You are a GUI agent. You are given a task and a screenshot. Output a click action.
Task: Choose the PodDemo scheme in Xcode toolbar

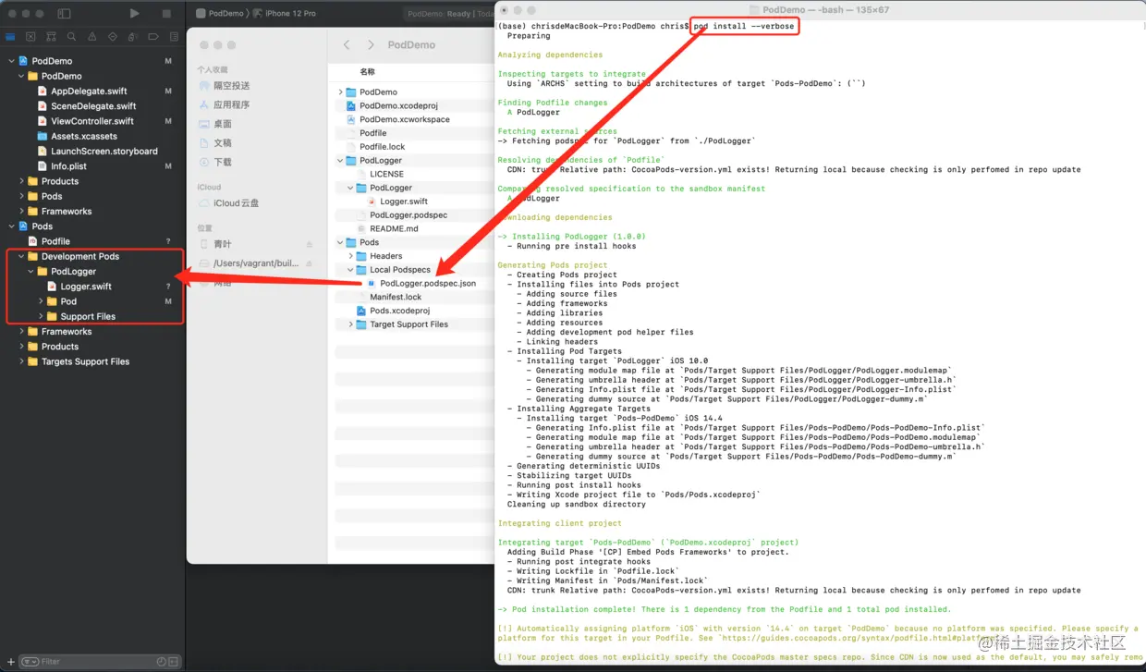220,13
